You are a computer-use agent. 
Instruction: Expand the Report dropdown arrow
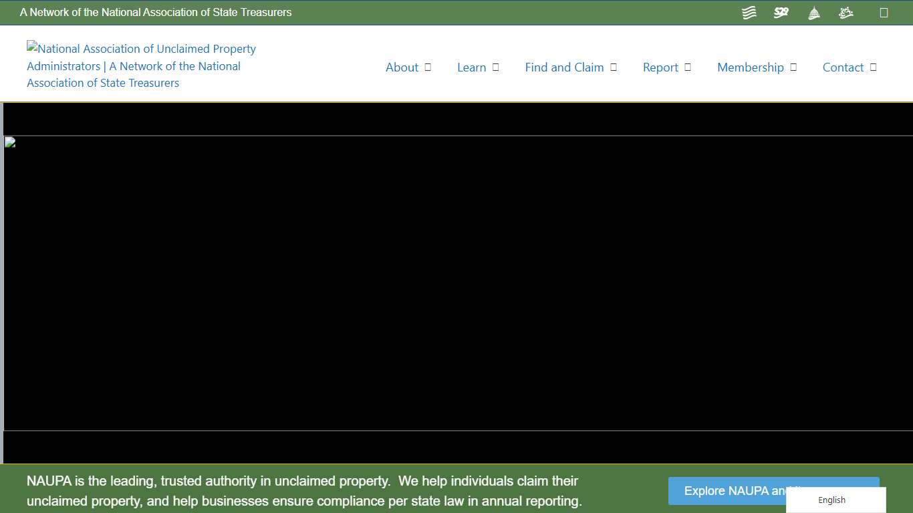point(688,67)
